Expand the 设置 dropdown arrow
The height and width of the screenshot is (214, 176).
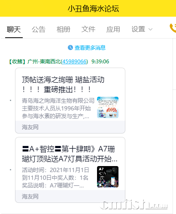coord(150,30)
